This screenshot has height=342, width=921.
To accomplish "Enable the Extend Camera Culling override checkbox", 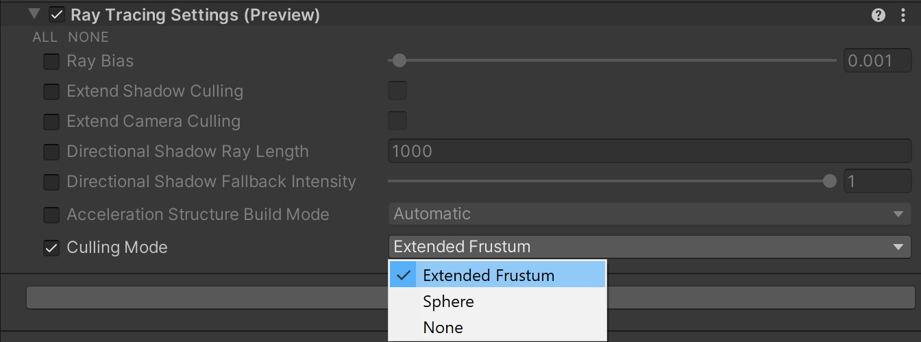I will (51, 122).
